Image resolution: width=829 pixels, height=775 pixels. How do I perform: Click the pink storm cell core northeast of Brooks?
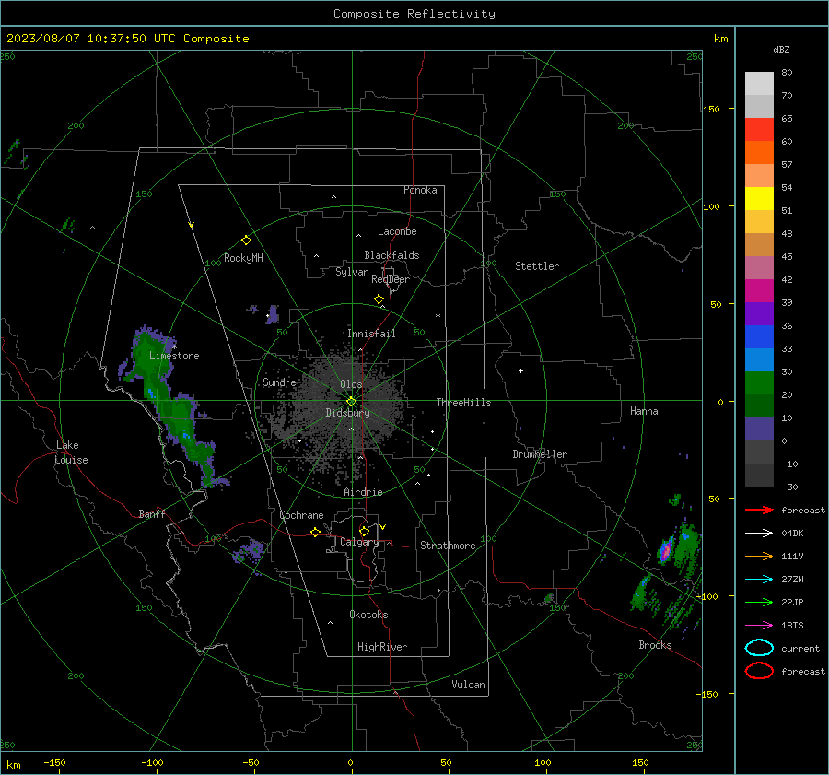tap(666, 550)
